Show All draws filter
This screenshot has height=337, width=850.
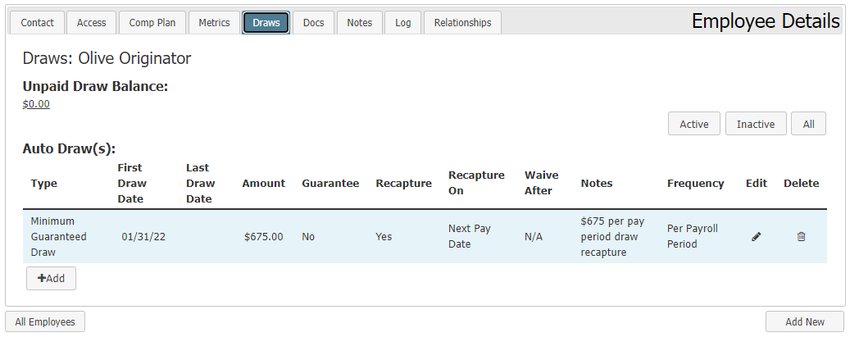[x=808, y=124]
